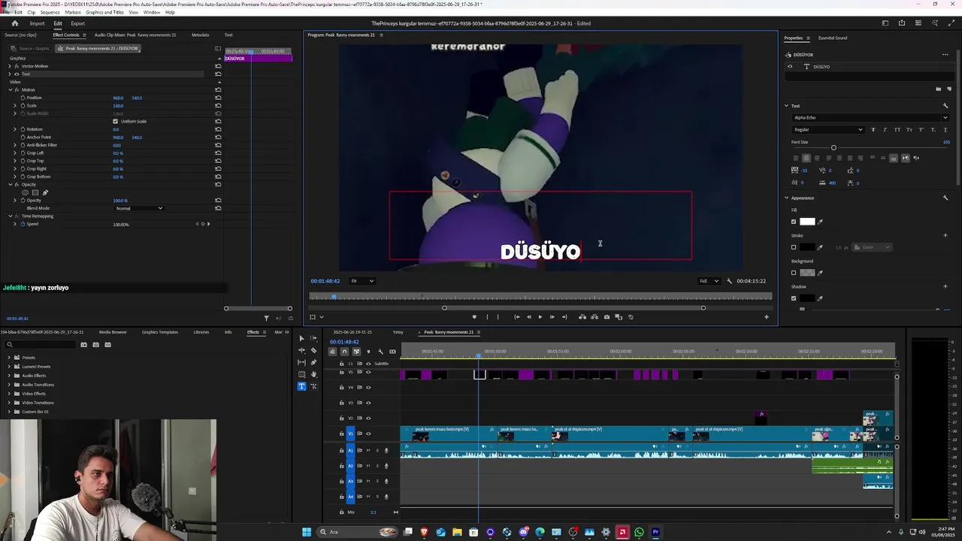The image size is (962, 541).
Task: Select the Rectangle tool
Action: click(301, 374)
